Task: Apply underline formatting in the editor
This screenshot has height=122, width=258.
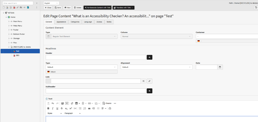Action: [57, 108]
